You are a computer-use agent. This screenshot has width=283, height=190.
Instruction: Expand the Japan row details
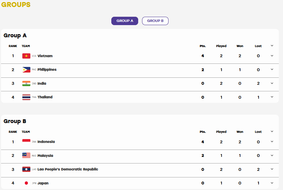click(272, 183)
